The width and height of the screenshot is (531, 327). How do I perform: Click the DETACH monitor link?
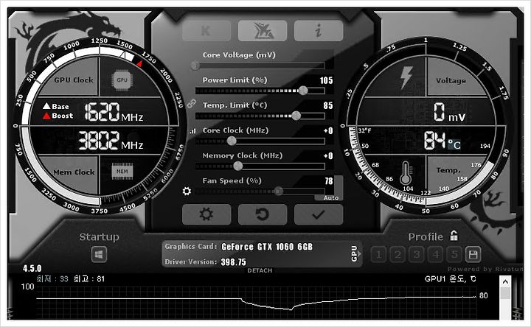[260, 270]
